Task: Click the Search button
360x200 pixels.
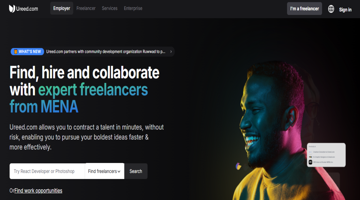Action: pyautogui.click(x=136, y=171)
